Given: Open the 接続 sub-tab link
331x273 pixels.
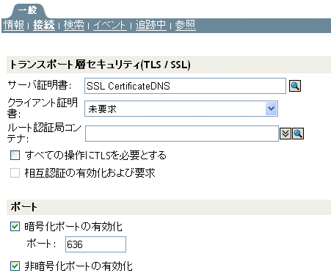Looking at the screenshot, I should (44, 25).
